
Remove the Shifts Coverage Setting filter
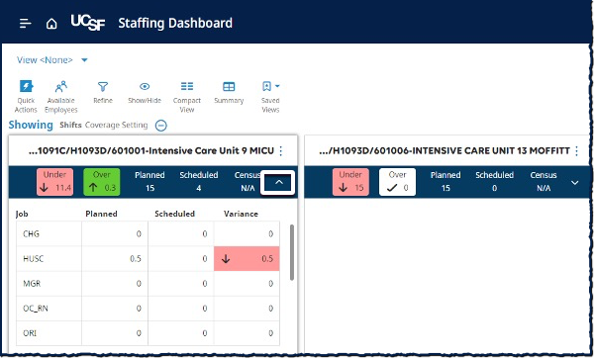point(161,126)
